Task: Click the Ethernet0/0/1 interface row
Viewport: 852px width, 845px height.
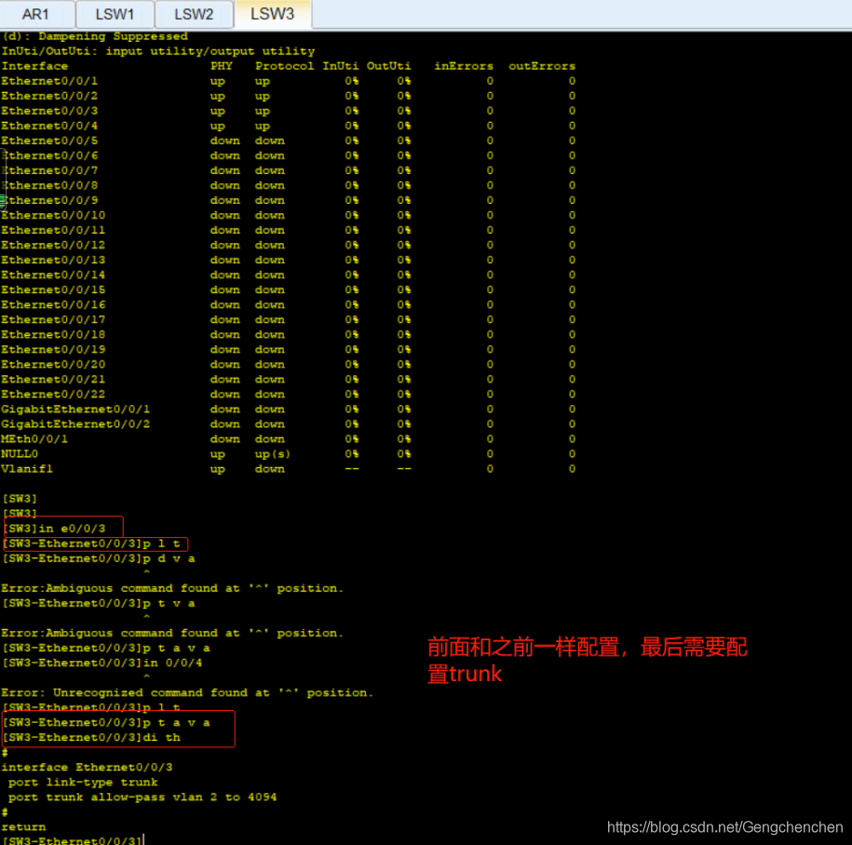Action: coord(288,81)
